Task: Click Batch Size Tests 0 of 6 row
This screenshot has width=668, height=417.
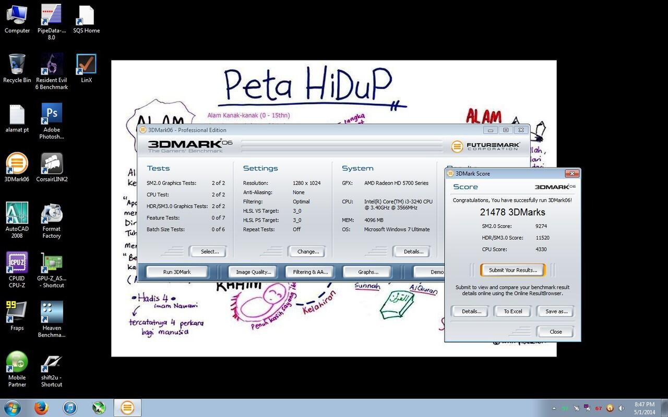Action: (186, 229)
